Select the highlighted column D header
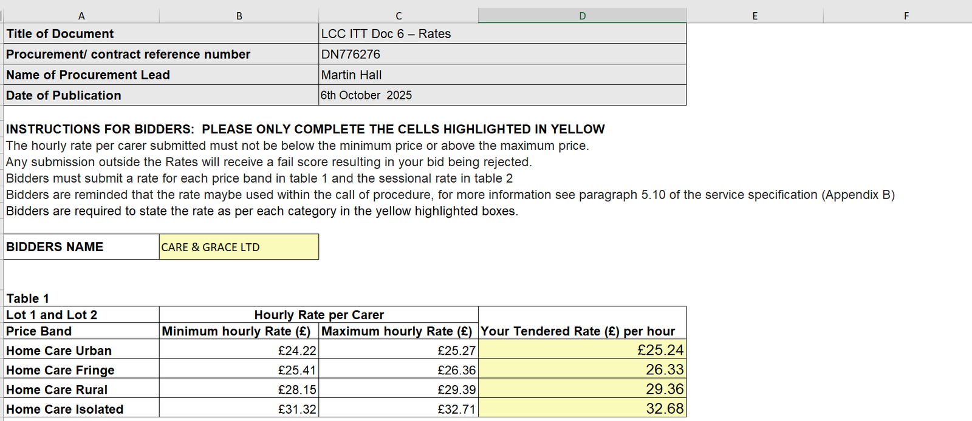 (x=582, y=16)
